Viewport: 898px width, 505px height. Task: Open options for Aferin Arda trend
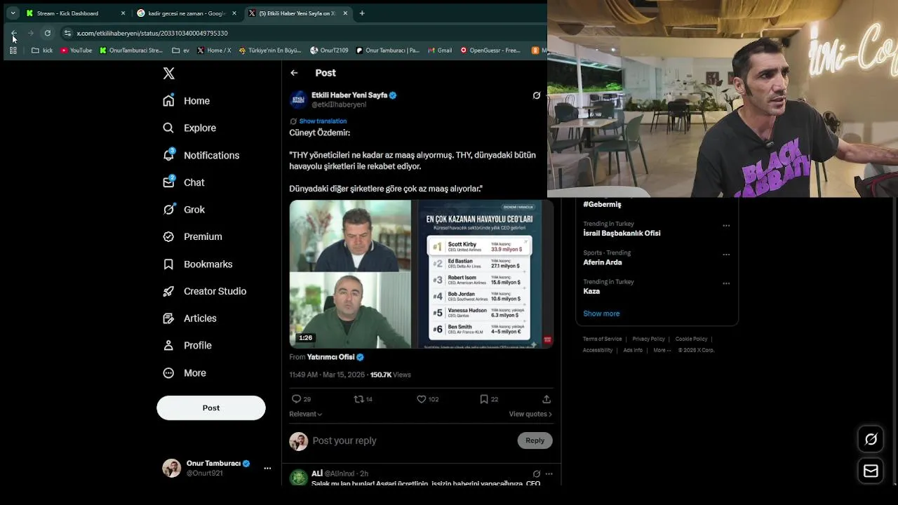(x=726, y=255)
